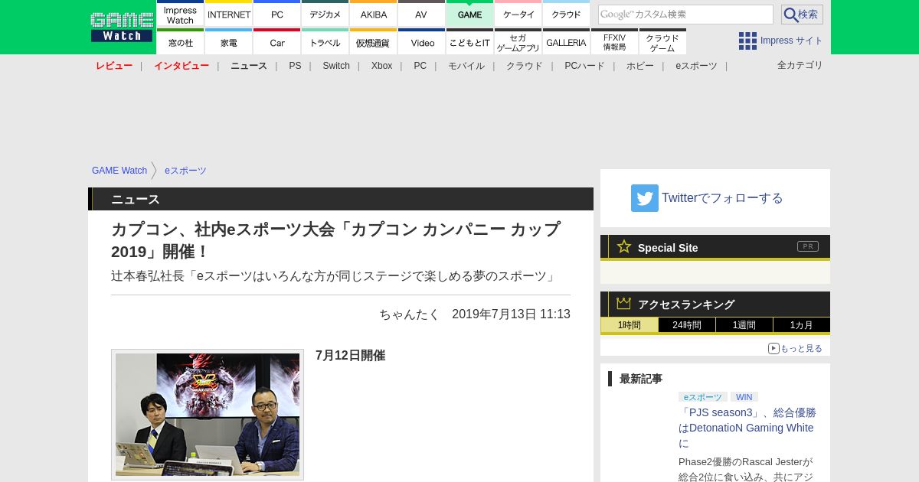The height and width of the screenshot is (482, 919).
Task: Open GALLERIA site tab
Action: click(566, 41)
